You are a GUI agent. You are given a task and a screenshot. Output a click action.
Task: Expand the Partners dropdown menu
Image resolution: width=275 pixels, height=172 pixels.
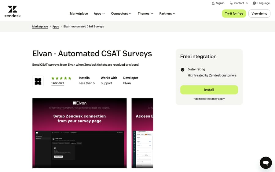(167, 13)
